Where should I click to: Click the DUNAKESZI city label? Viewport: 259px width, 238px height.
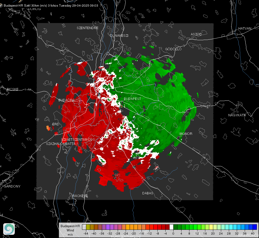119,36
